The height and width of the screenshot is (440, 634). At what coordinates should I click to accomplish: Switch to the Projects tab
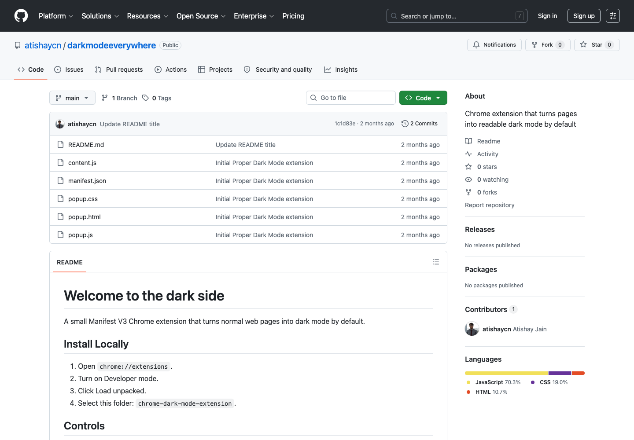215,70
